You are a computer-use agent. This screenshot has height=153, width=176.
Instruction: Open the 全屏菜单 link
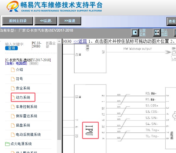click(x=142, y=32)
